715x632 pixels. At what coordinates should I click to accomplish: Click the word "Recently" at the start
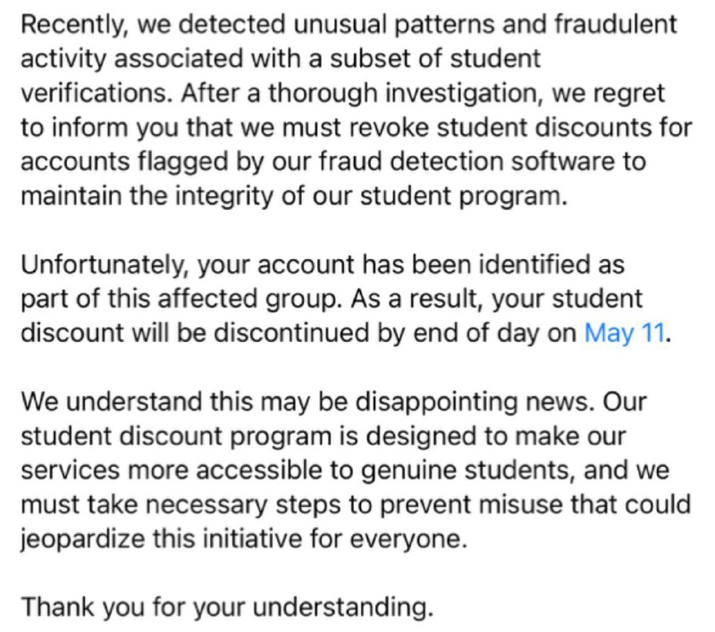point(72,25)
